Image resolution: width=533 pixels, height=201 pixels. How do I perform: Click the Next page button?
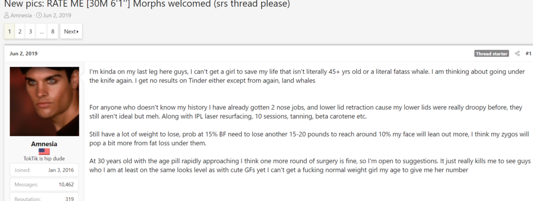click(x=71, y=31)
